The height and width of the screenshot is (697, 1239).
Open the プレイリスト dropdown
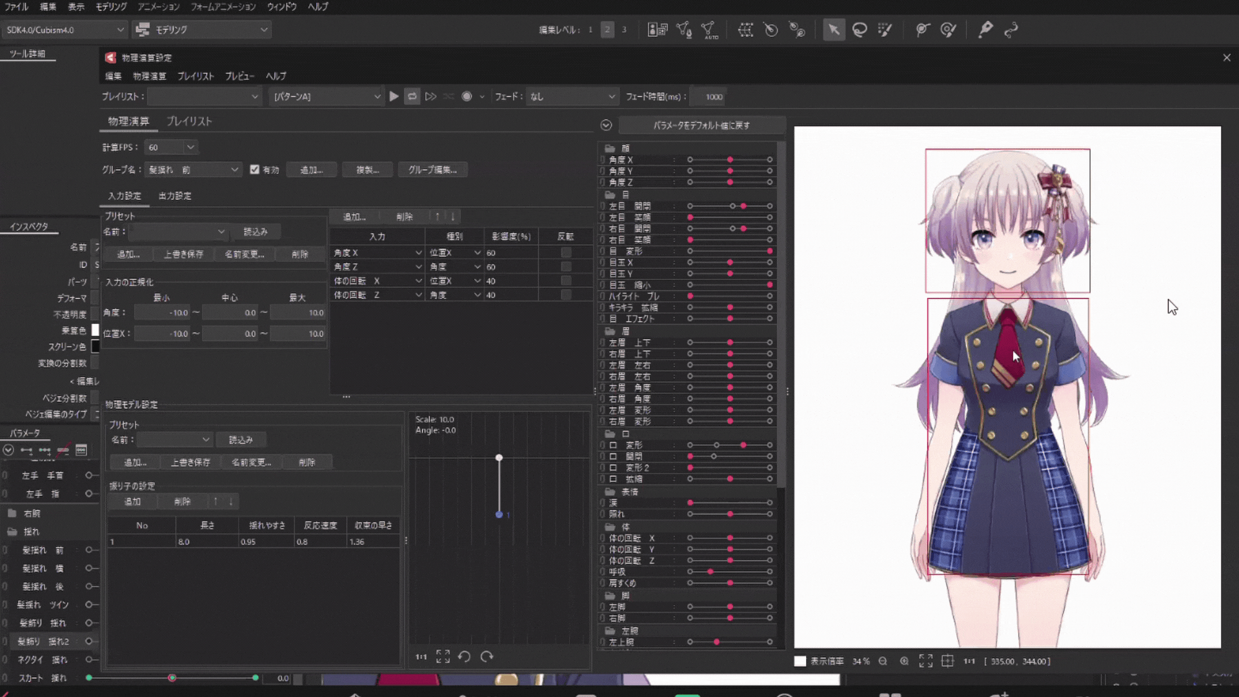(204, 97)
